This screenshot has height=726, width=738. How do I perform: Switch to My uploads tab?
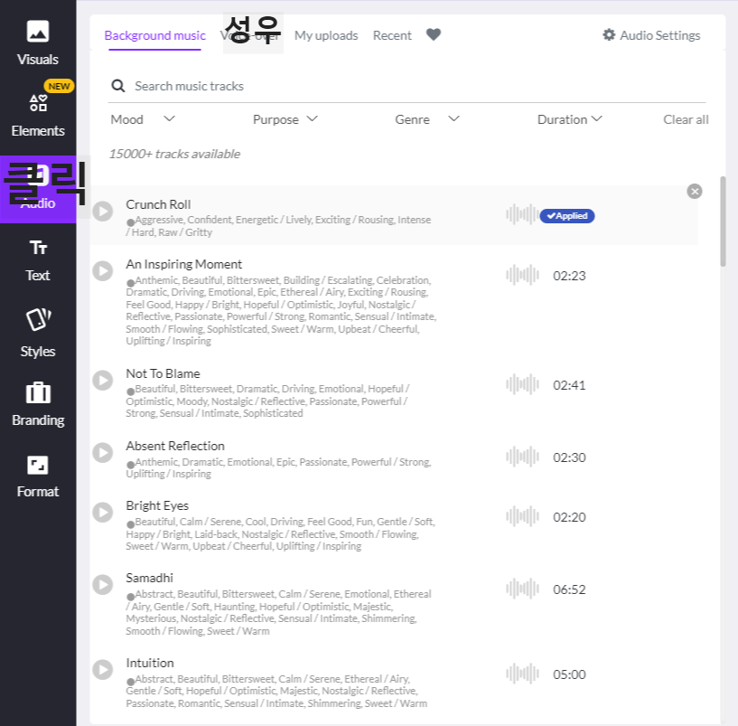point(326,35)
